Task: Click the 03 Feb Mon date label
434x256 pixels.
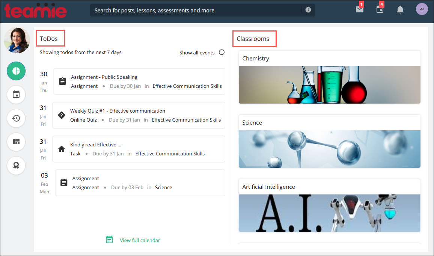Action: pos(44,183)
